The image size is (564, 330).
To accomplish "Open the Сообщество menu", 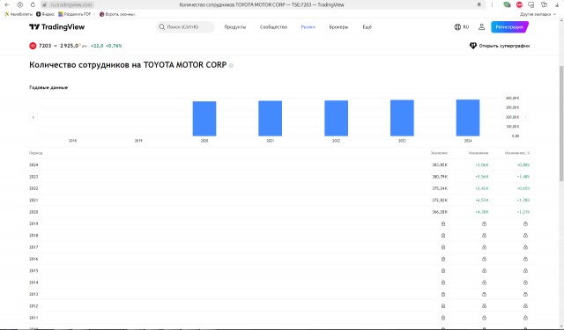I will (273, 27).
